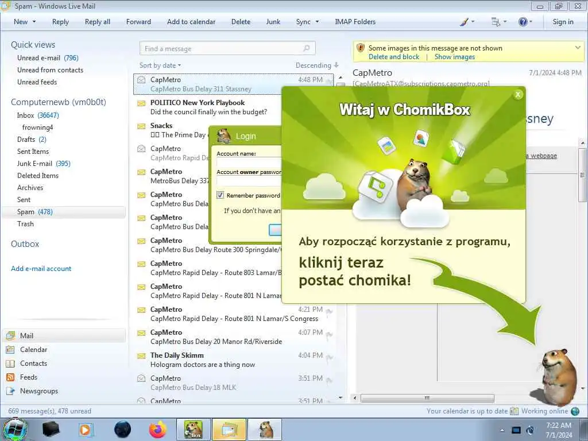Click the search magnifier in Find a message

coord(307,48)
